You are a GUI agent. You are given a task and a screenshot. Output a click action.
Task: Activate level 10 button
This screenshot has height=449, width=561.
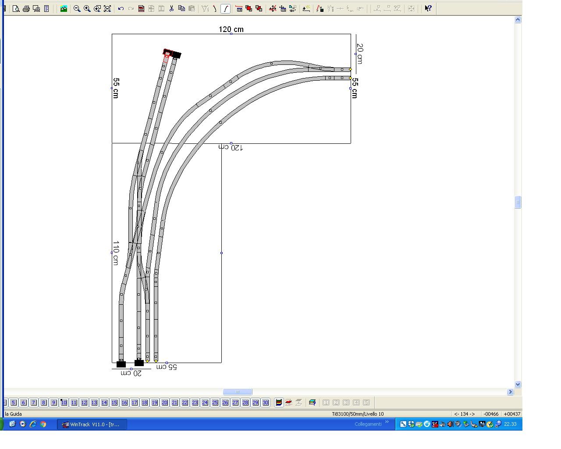64,403
